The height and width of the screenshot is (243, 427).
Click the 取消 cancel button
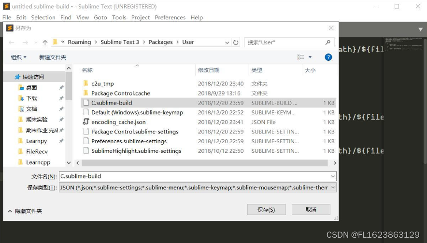[311, 210]
